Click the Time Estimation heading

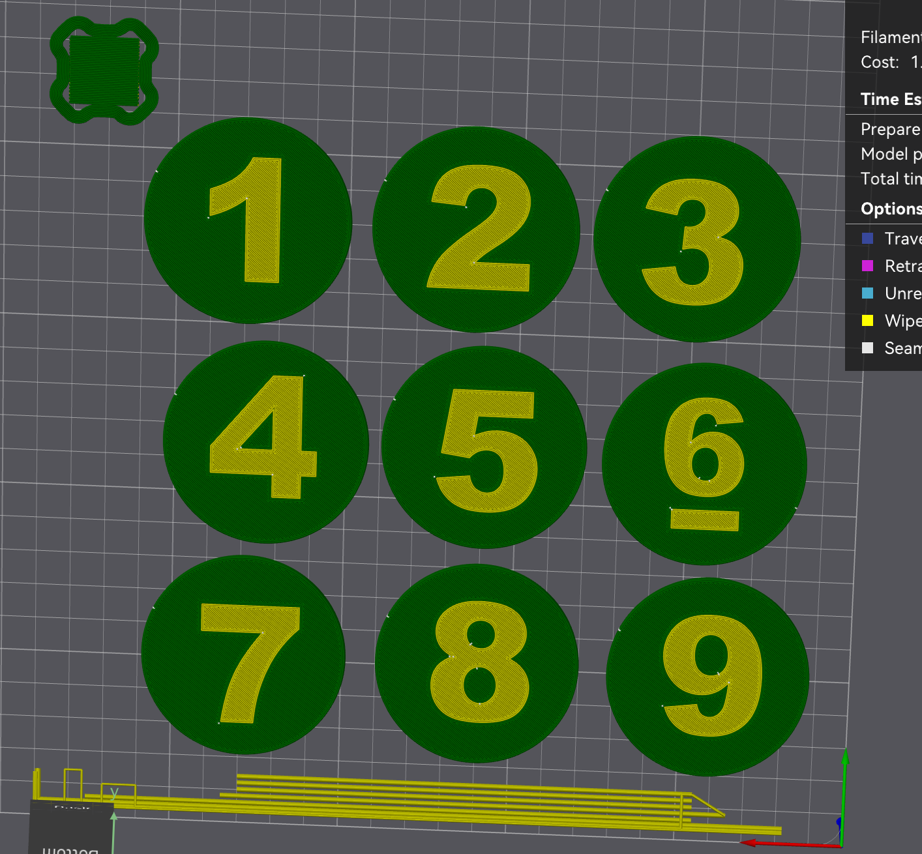pyautogui.click(x=891, y=99)
